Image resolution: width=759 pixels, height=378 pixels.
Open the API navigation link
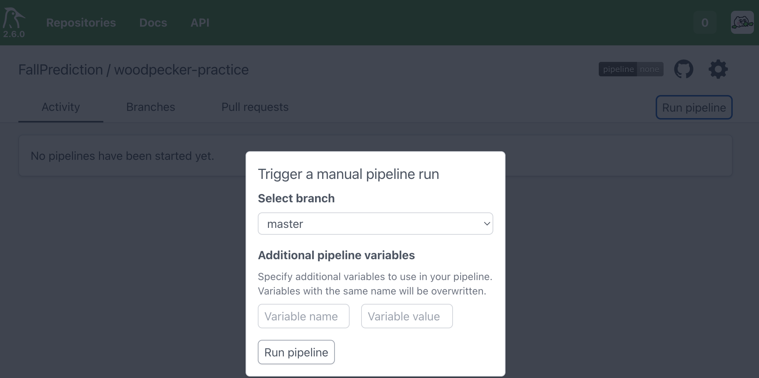click(x=200, y=23)
